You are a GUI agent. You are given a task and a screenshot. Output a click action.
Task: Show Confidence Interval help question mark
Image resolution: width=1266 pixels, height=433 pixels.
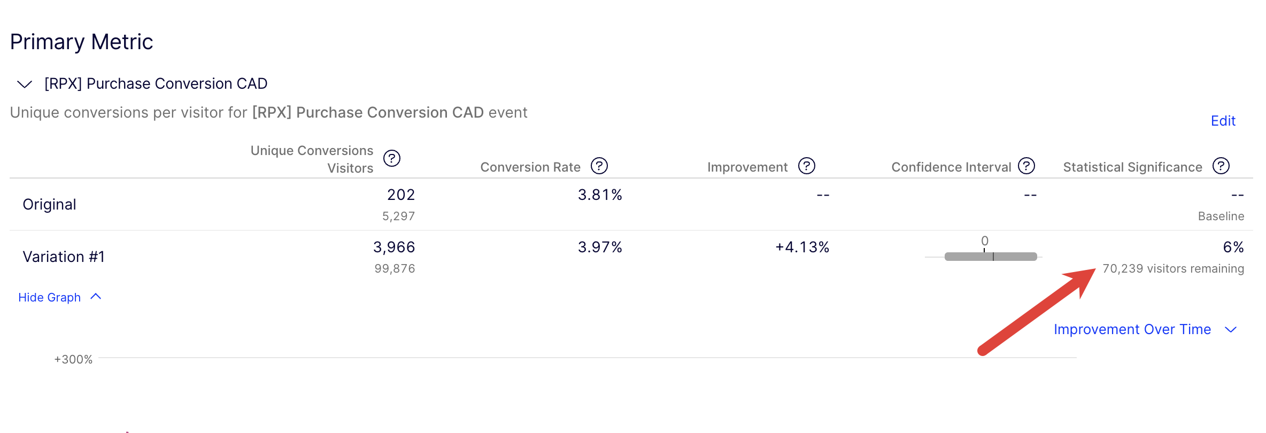1026,166
